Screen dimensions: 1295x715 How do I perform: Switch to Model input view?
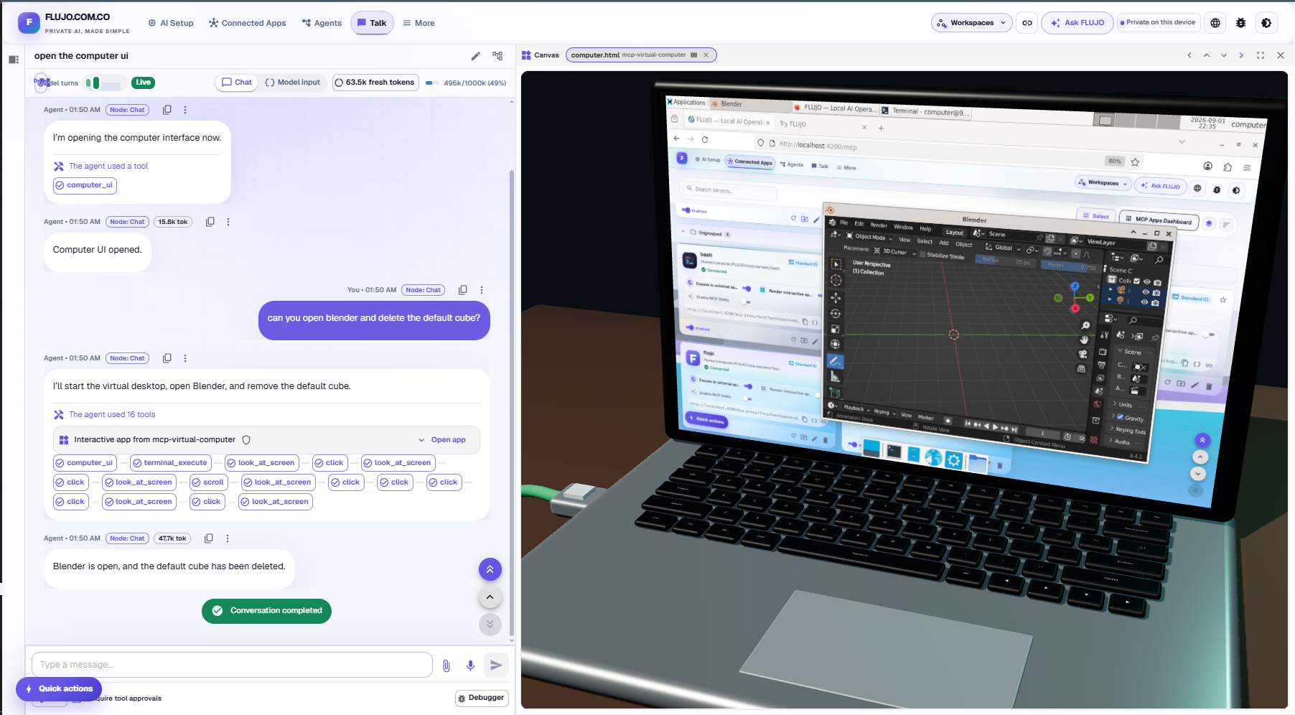click(293, 83)
